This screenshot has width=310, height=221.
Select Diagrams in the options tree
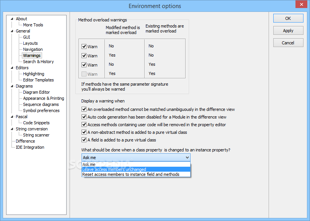[x=24, y=86]
